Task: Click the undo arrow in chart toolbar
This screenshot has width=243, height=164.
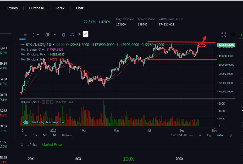Action: 80,34
